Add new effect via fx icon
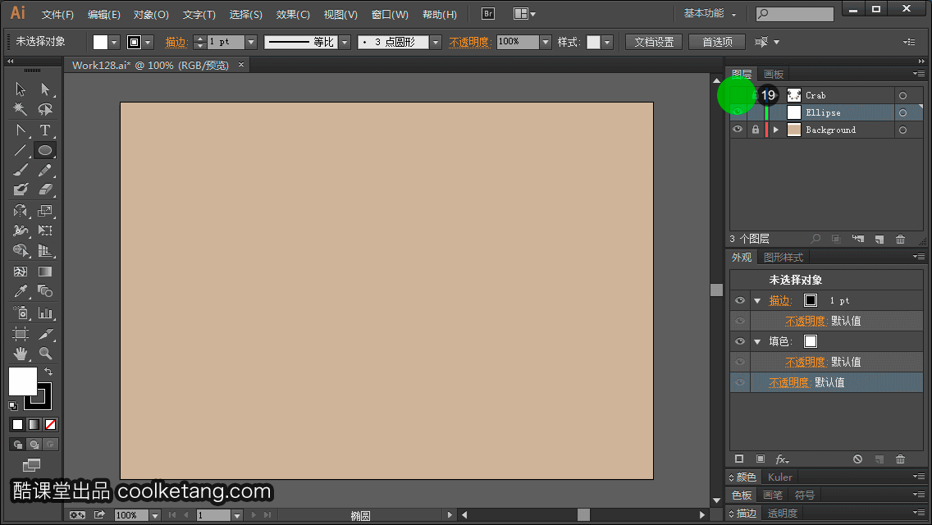 click(782, 459)
